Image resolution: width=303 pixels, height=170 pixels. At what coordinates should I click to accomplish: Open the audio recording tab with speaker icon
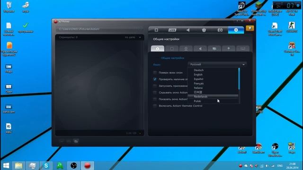188,30
